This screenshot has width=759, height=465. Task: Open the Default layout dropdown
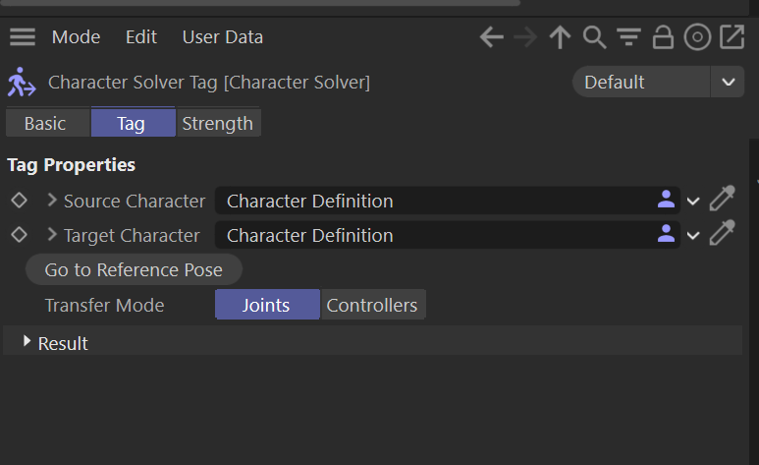coord(658,83)
